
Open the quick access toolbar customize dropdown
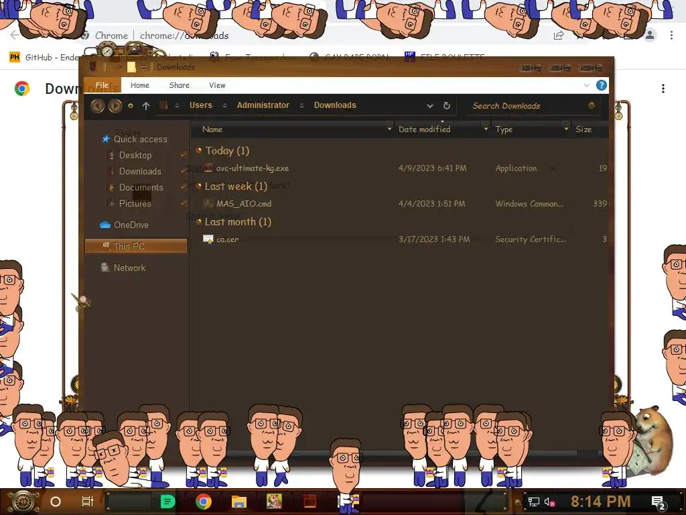[143, 68]
